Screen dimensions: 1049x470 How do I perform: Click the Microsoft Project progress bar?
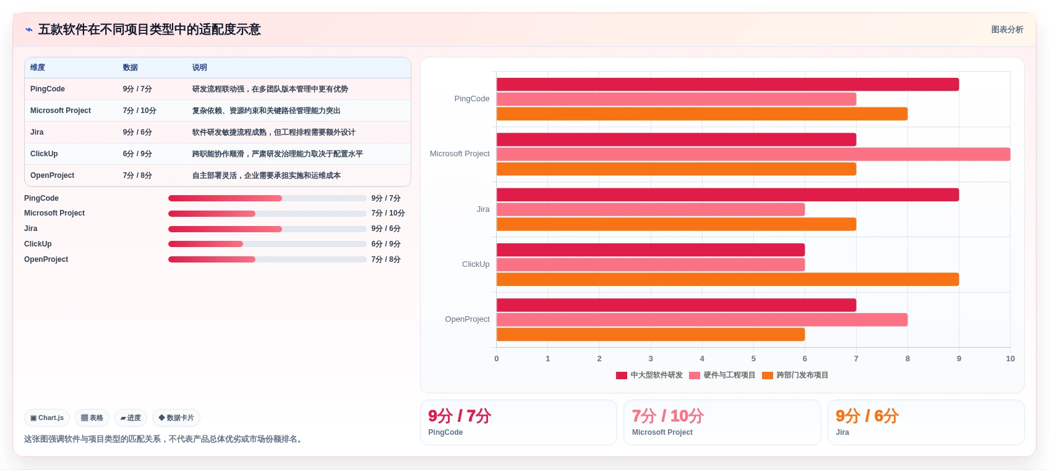tap(267, 214)
